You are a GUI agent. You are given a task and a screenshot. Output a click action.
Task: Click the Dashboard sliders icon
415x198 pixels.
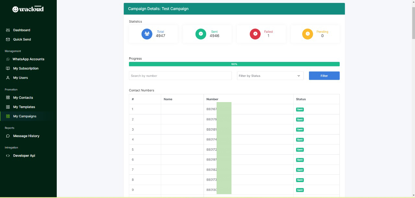8,30
